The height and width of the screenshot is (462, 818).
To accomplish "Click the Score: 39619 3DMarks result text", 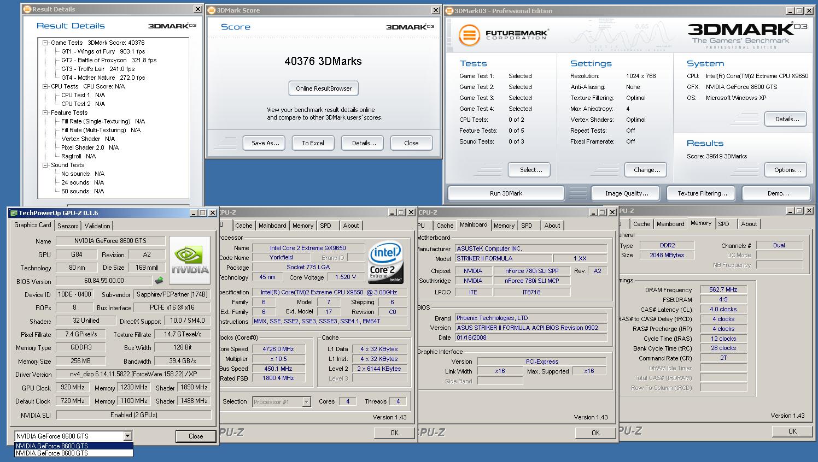I will click(717, 156).
